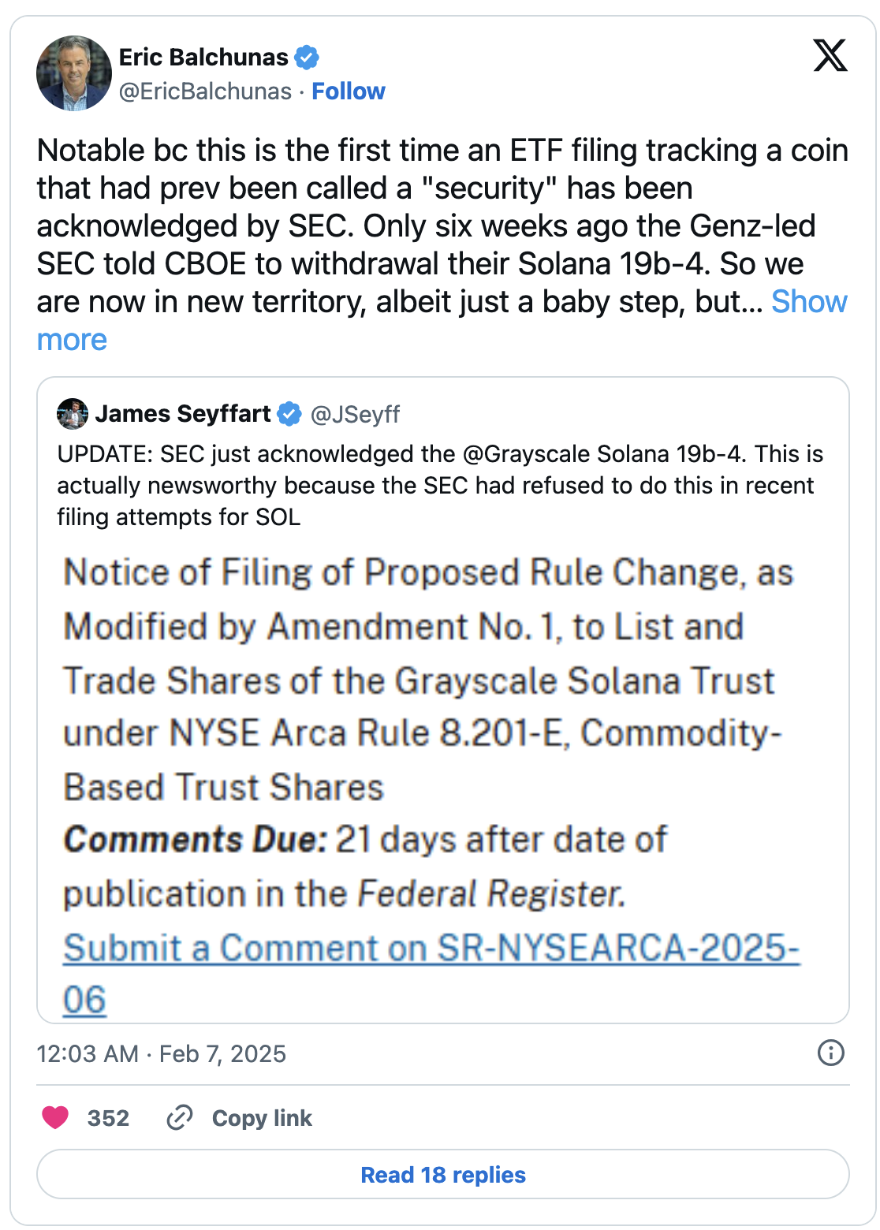The image size is (880, 1230).
Task: Click Eric Balchunas display name
Action: (x=203, y=58)
